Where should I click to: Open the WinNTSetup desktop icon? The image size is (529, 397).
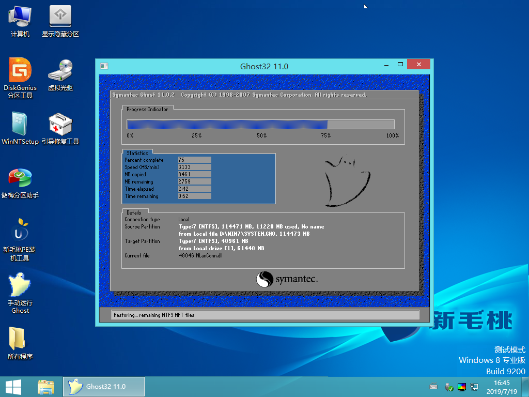click(x=20, y=128)
